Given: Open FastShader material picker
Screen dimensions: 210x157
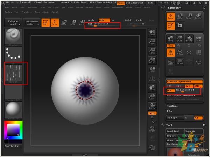Looking at the screenshot, I should (x=13, y=111).
